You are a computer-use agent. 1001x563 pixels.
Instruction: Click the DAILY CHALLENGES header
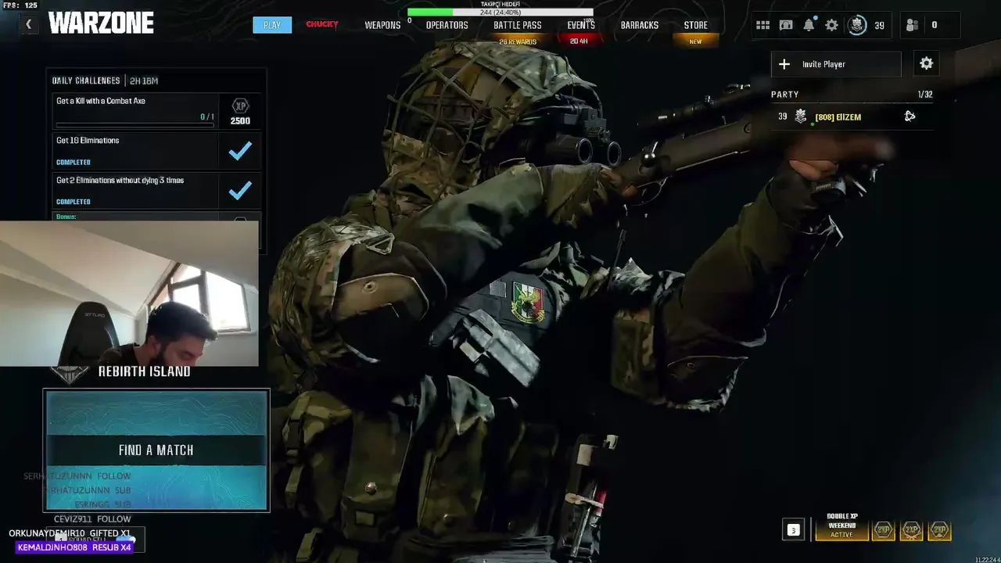click(86, 81)
